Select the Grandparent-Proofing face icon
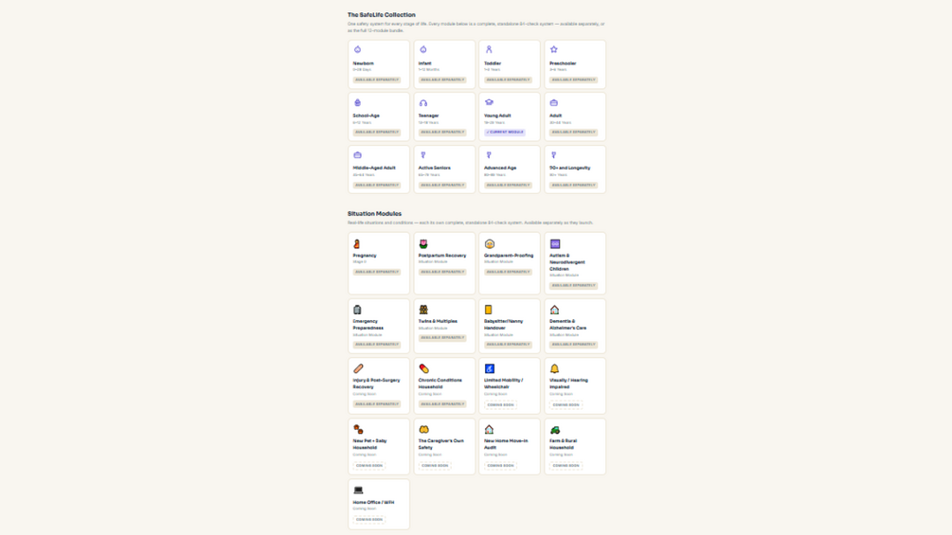The width and height of the screenshot is (952, 535). pyautogui.click(x=490, y=244)
